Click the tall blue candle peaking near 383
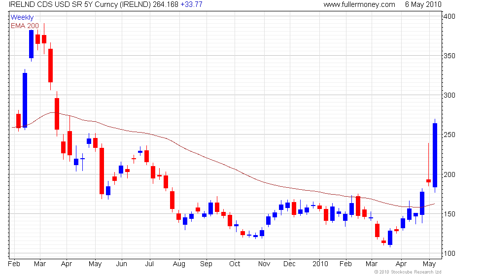 [31, 44]
